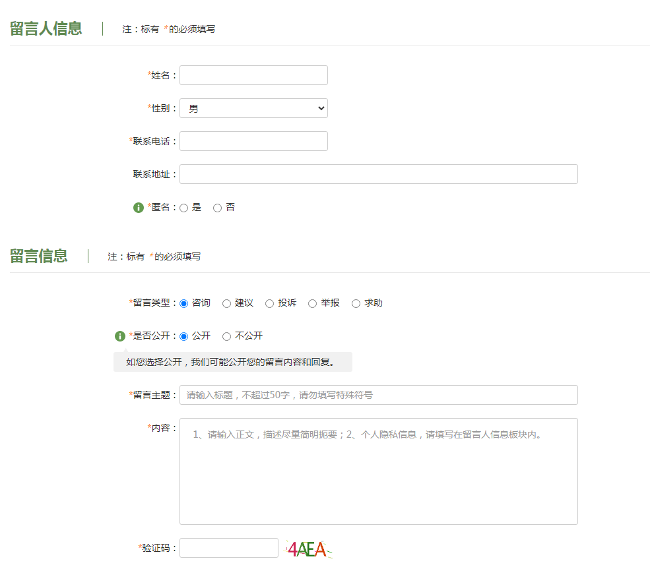Click the 留言信息 section heading

(x=38, y=256)
